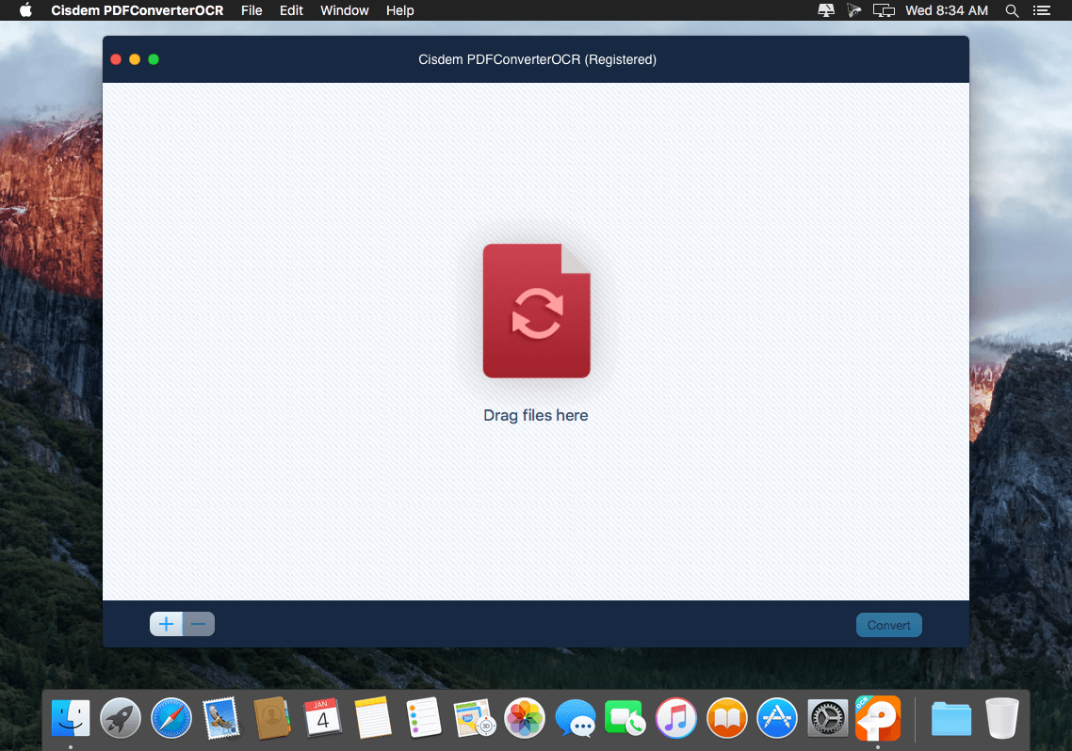This screenshot has width=1072, height=751.
Task: Open FaceTime from the Dock
Action: 625,718
